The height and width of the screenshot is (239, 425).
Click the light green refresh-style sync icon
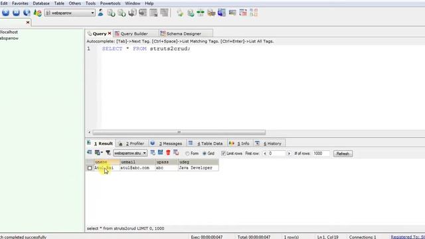click(x=180, y=13)
